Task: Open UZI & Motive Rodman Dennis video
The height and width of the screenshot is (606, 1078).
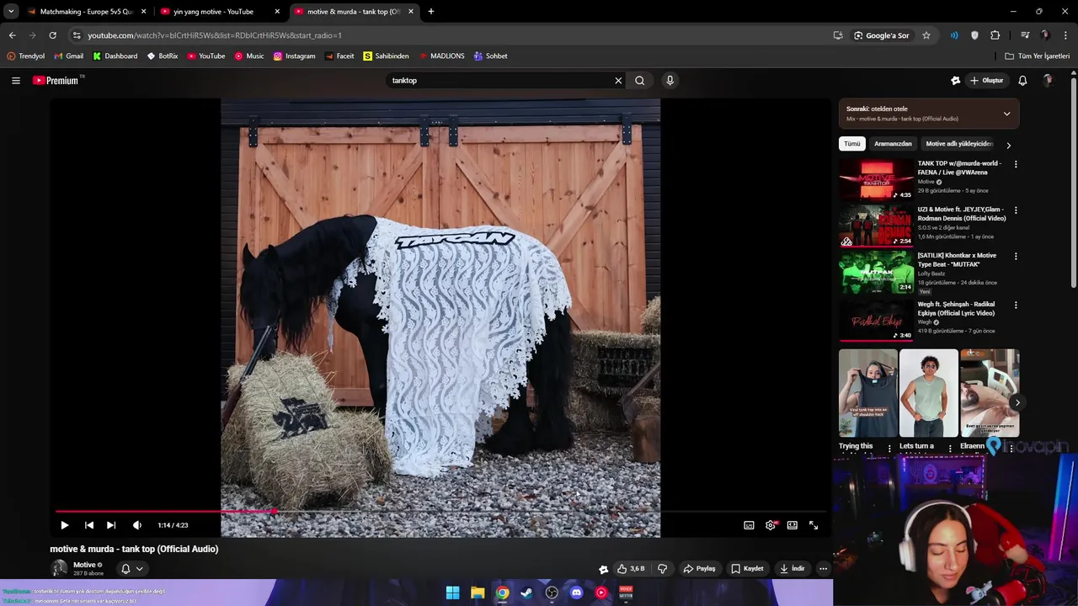Action: click(876, 226)
